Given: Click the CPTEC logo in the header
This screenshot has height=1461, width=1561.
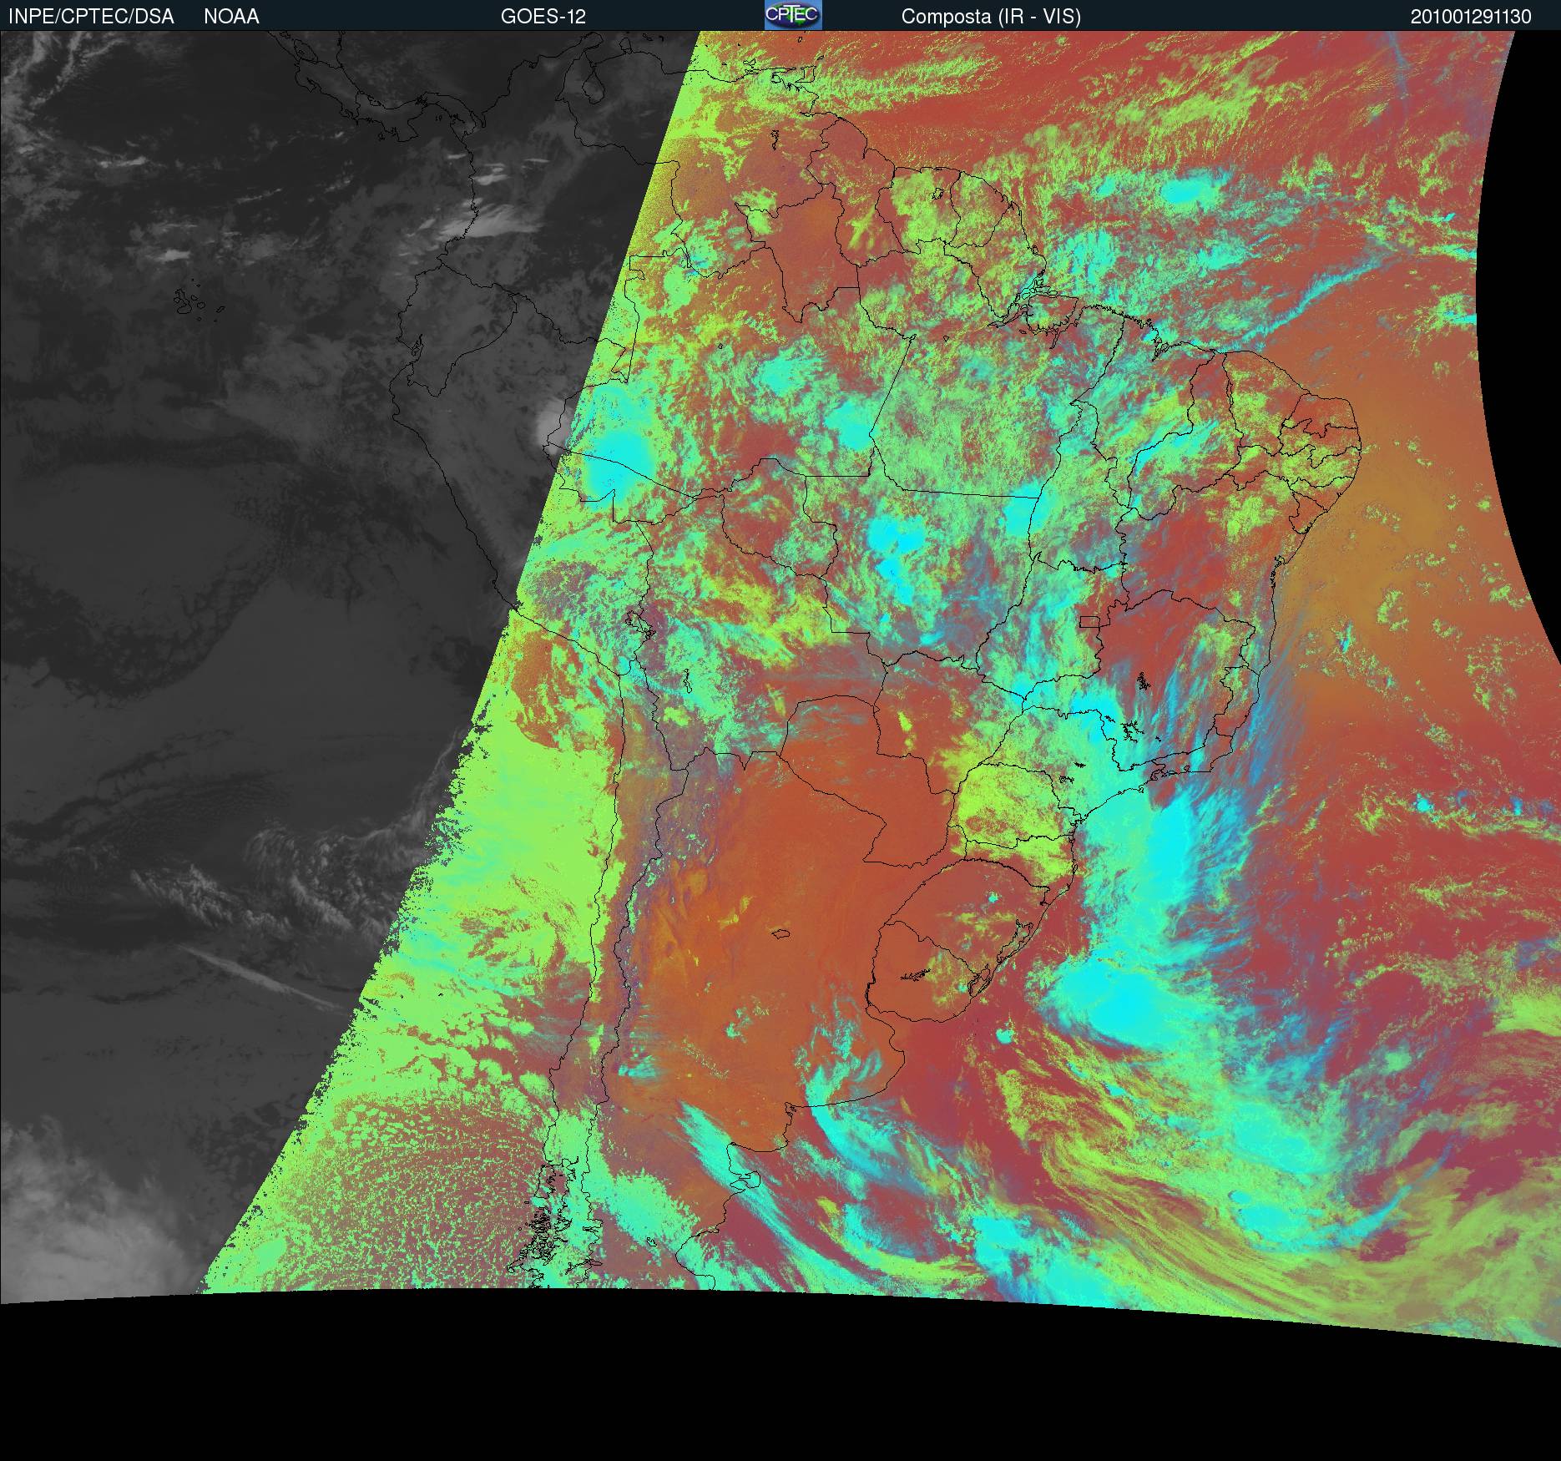Looking at the screenshot, I should 792,15.
